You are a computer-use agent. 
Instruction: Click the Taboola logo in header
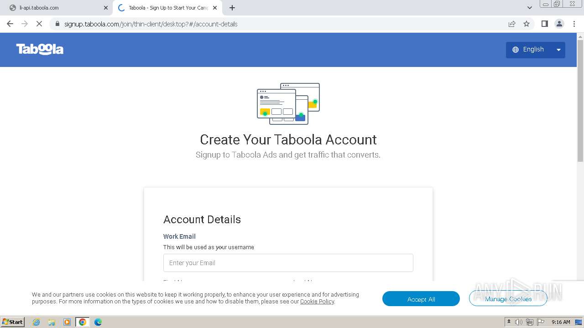40,49
